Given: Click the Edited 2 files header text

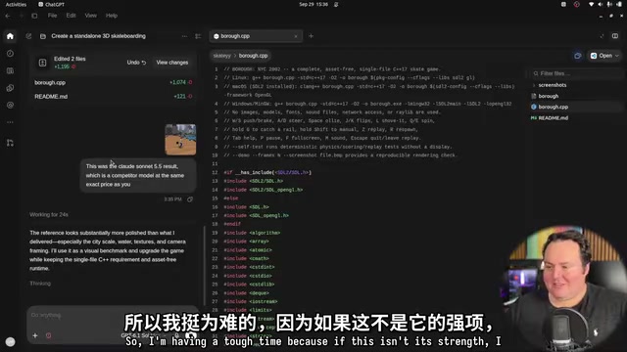Looking at the screenshot, I should coord(70,59).
